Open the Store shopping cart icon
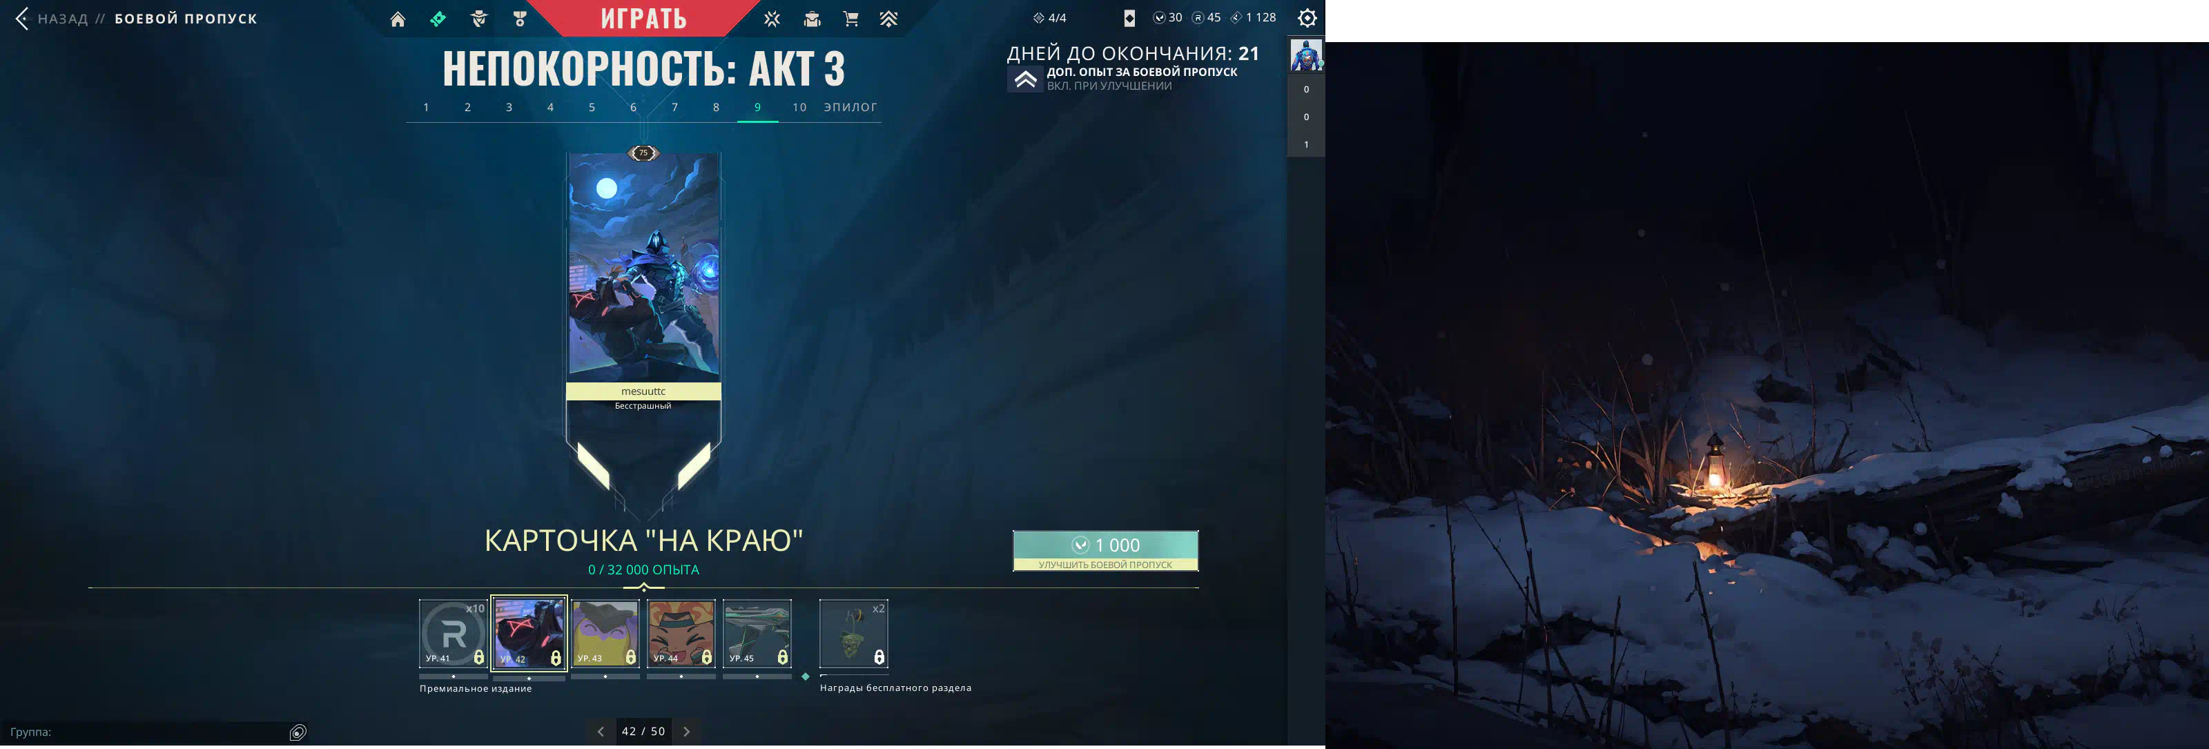The width and height of the screenshot is (2209, 749). [850, 19]
